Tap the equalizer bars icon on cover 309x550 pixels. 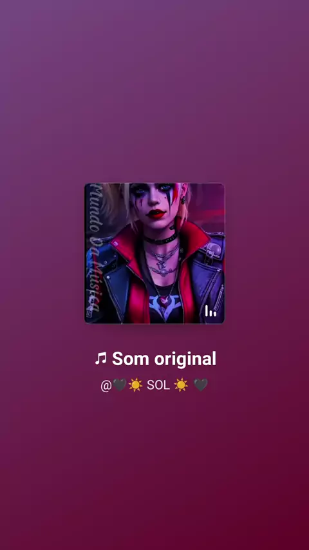click(211, 311)
